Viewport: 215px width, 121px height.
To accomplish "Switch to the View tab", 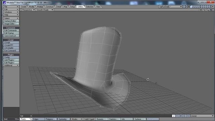I will (x=98, y=7).
